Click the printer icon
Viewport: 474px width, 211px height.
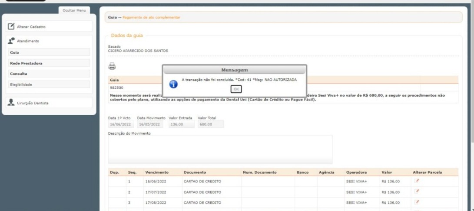112,66
